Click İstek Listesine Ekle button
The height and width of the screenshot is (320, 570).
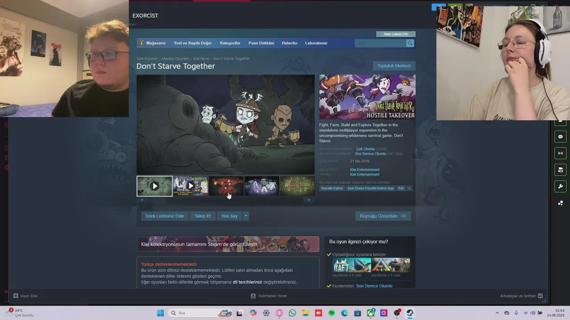click(x=165, y=216)
